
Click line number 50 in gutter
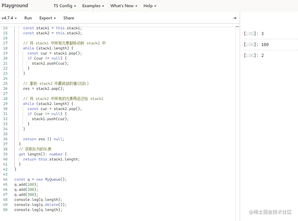[5, 210]
